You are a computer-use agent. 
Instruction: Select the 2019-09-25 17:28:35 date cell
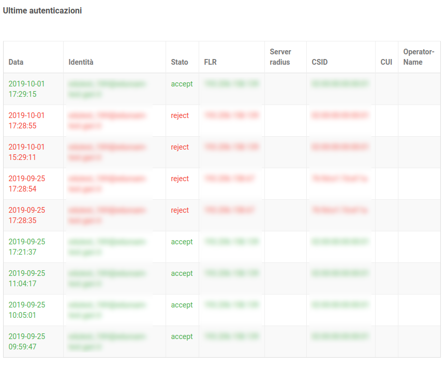pyautogui.click(x=27, y=215)
